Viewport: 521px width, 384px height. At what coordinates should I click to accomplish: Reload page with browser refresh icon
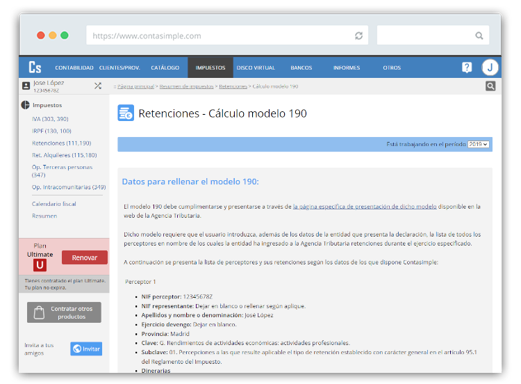point(358,35)
